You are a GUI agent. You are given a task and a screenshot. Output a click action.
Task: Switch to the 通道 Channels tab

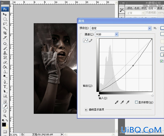(159, 8)
